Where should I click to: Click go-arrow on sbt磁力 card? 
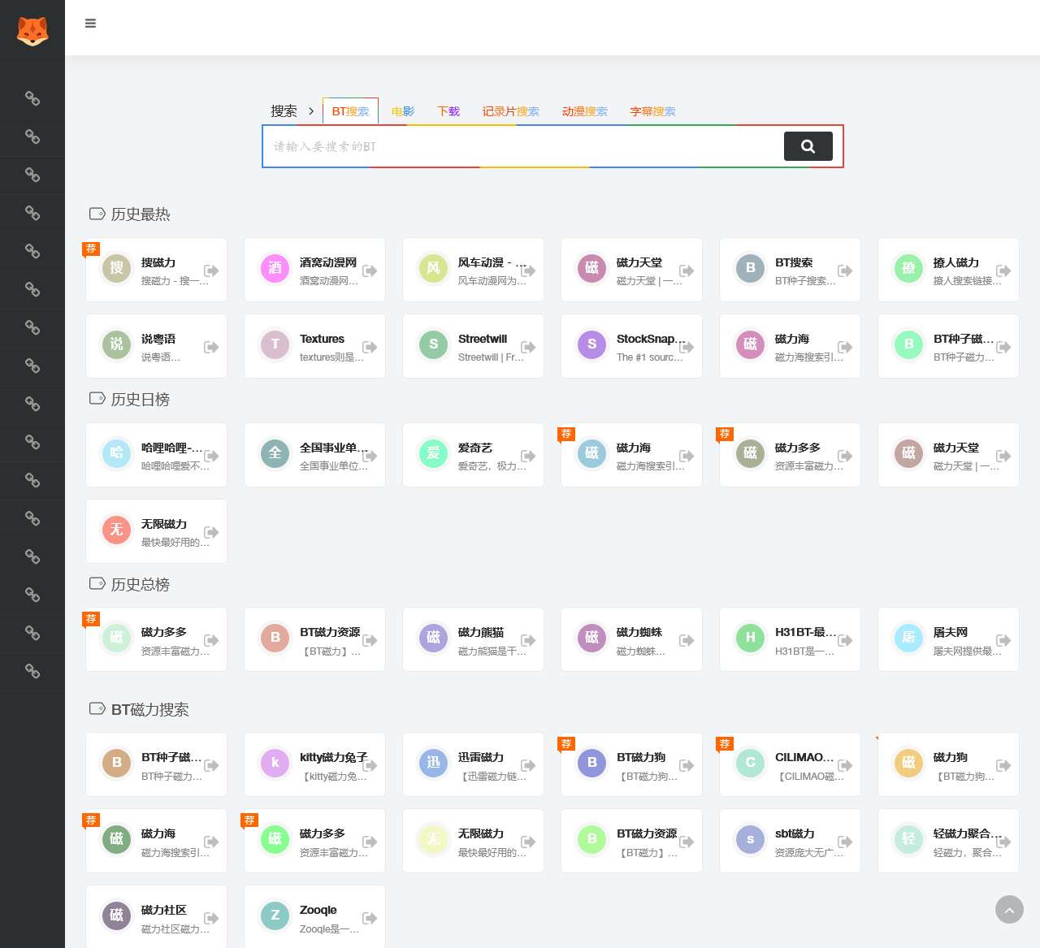[x=845, y=842]
